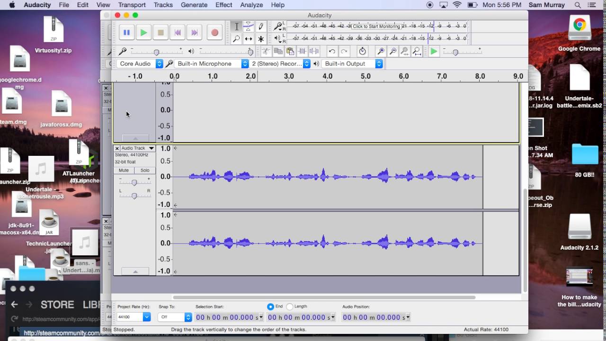Image resolution: width=606 pixels, height=341 pixels.
Task: Select the End radio button
Action: pos(270,307)
